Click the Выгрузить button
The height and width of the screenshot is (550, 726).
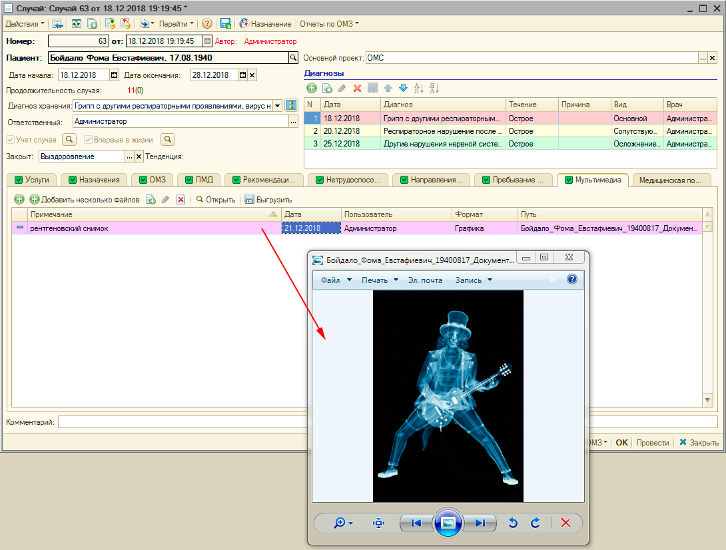[268, 200]
